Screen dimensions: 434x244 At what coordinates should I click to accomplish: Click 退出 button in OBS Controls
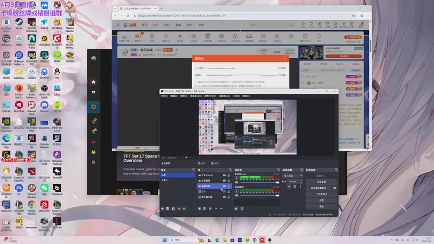322,207
